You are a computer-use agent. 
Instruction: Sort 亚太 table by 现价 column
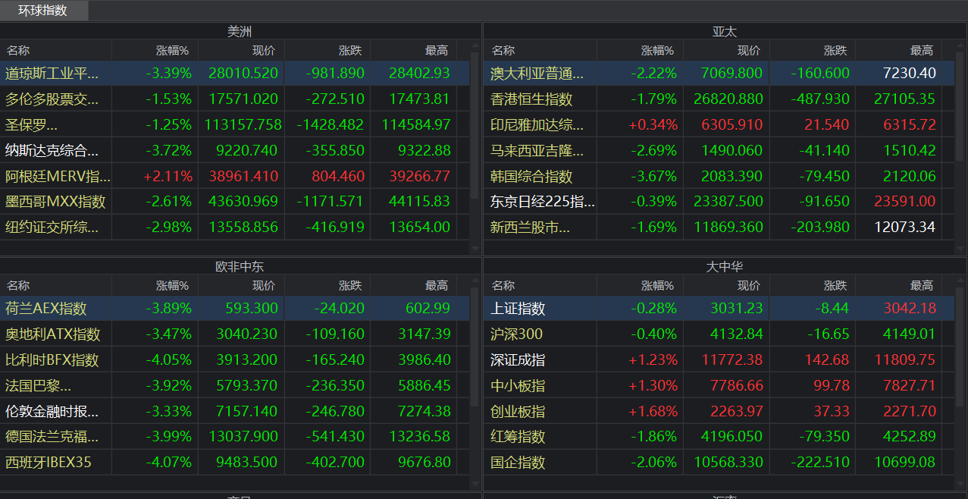tap(748, 51)
